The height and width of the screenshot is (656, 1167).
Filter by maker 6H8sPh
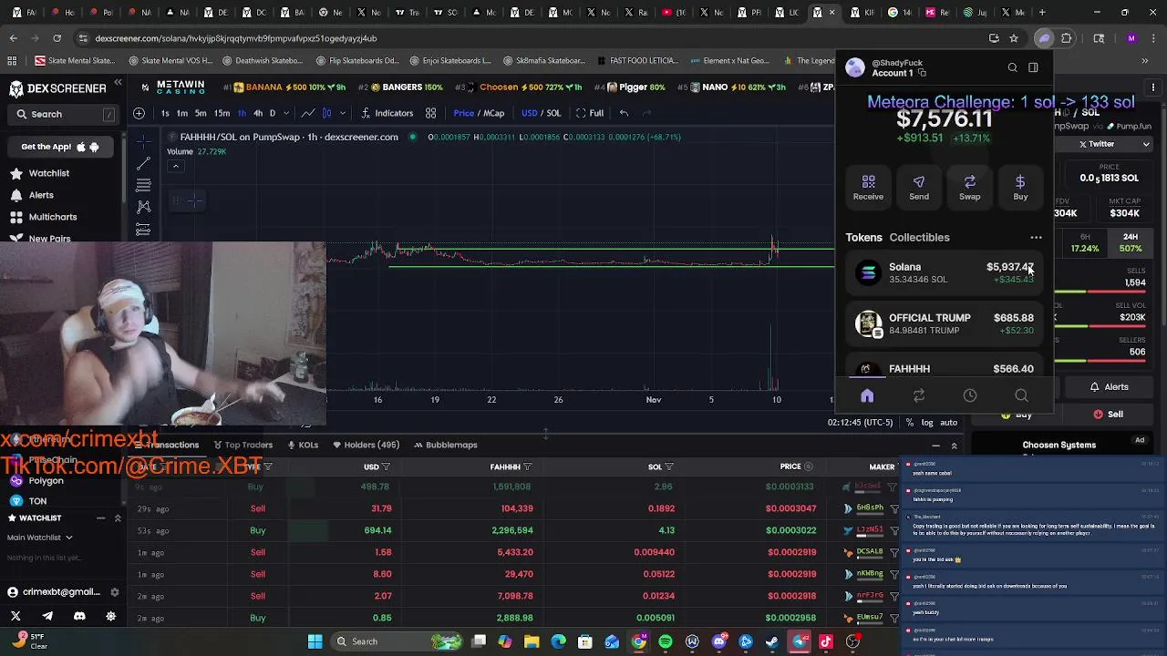(894, 508)
